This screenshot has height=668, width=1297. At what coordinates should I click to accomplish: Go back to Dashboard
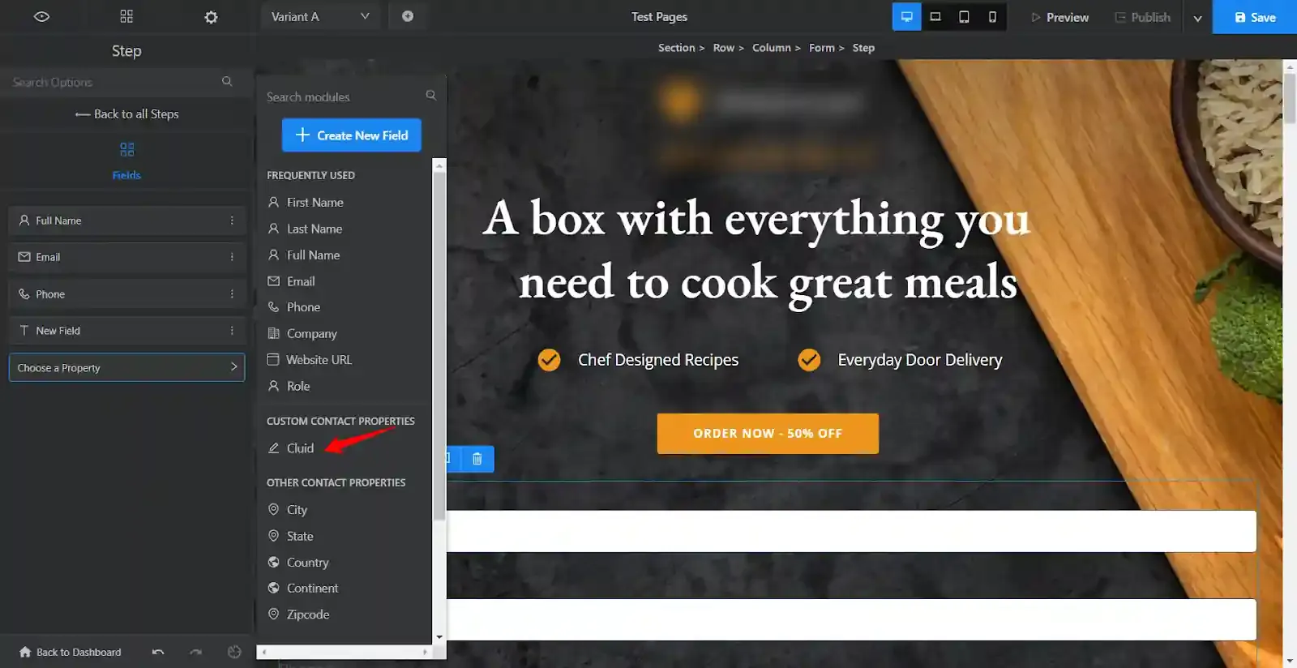pos(71,652)
